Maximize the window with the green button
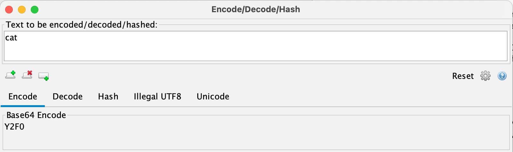Viewport: 513px width, 152px height. (x=35, y=10)
